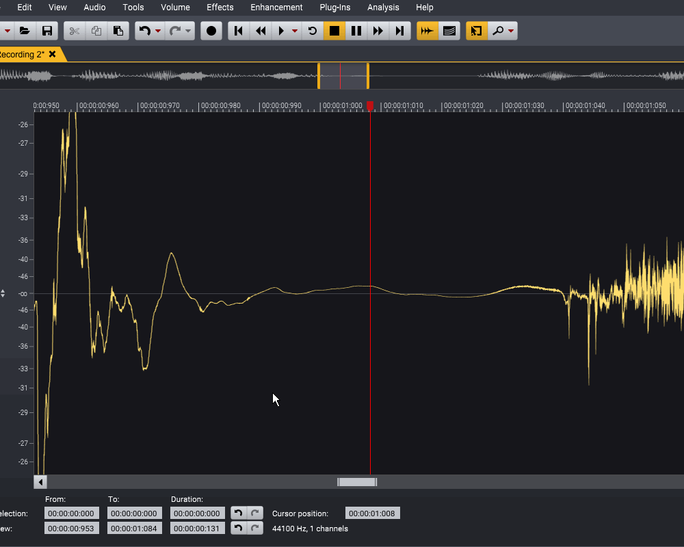
Task: Expand the zoom tool dropdown arrow
Action: (511, 31)
